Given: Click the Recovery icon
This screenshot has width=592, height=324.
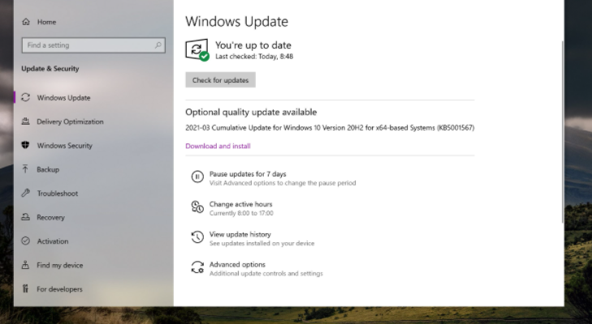Looking at the screenshot, I should tap(25, 217).
